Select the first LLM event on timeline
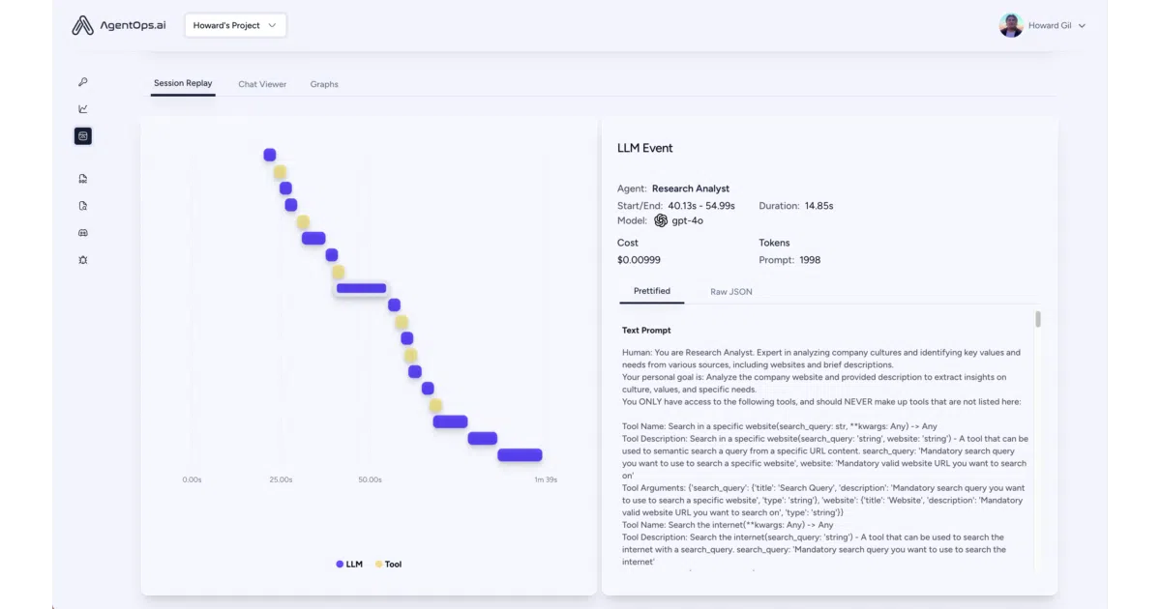 270,155
